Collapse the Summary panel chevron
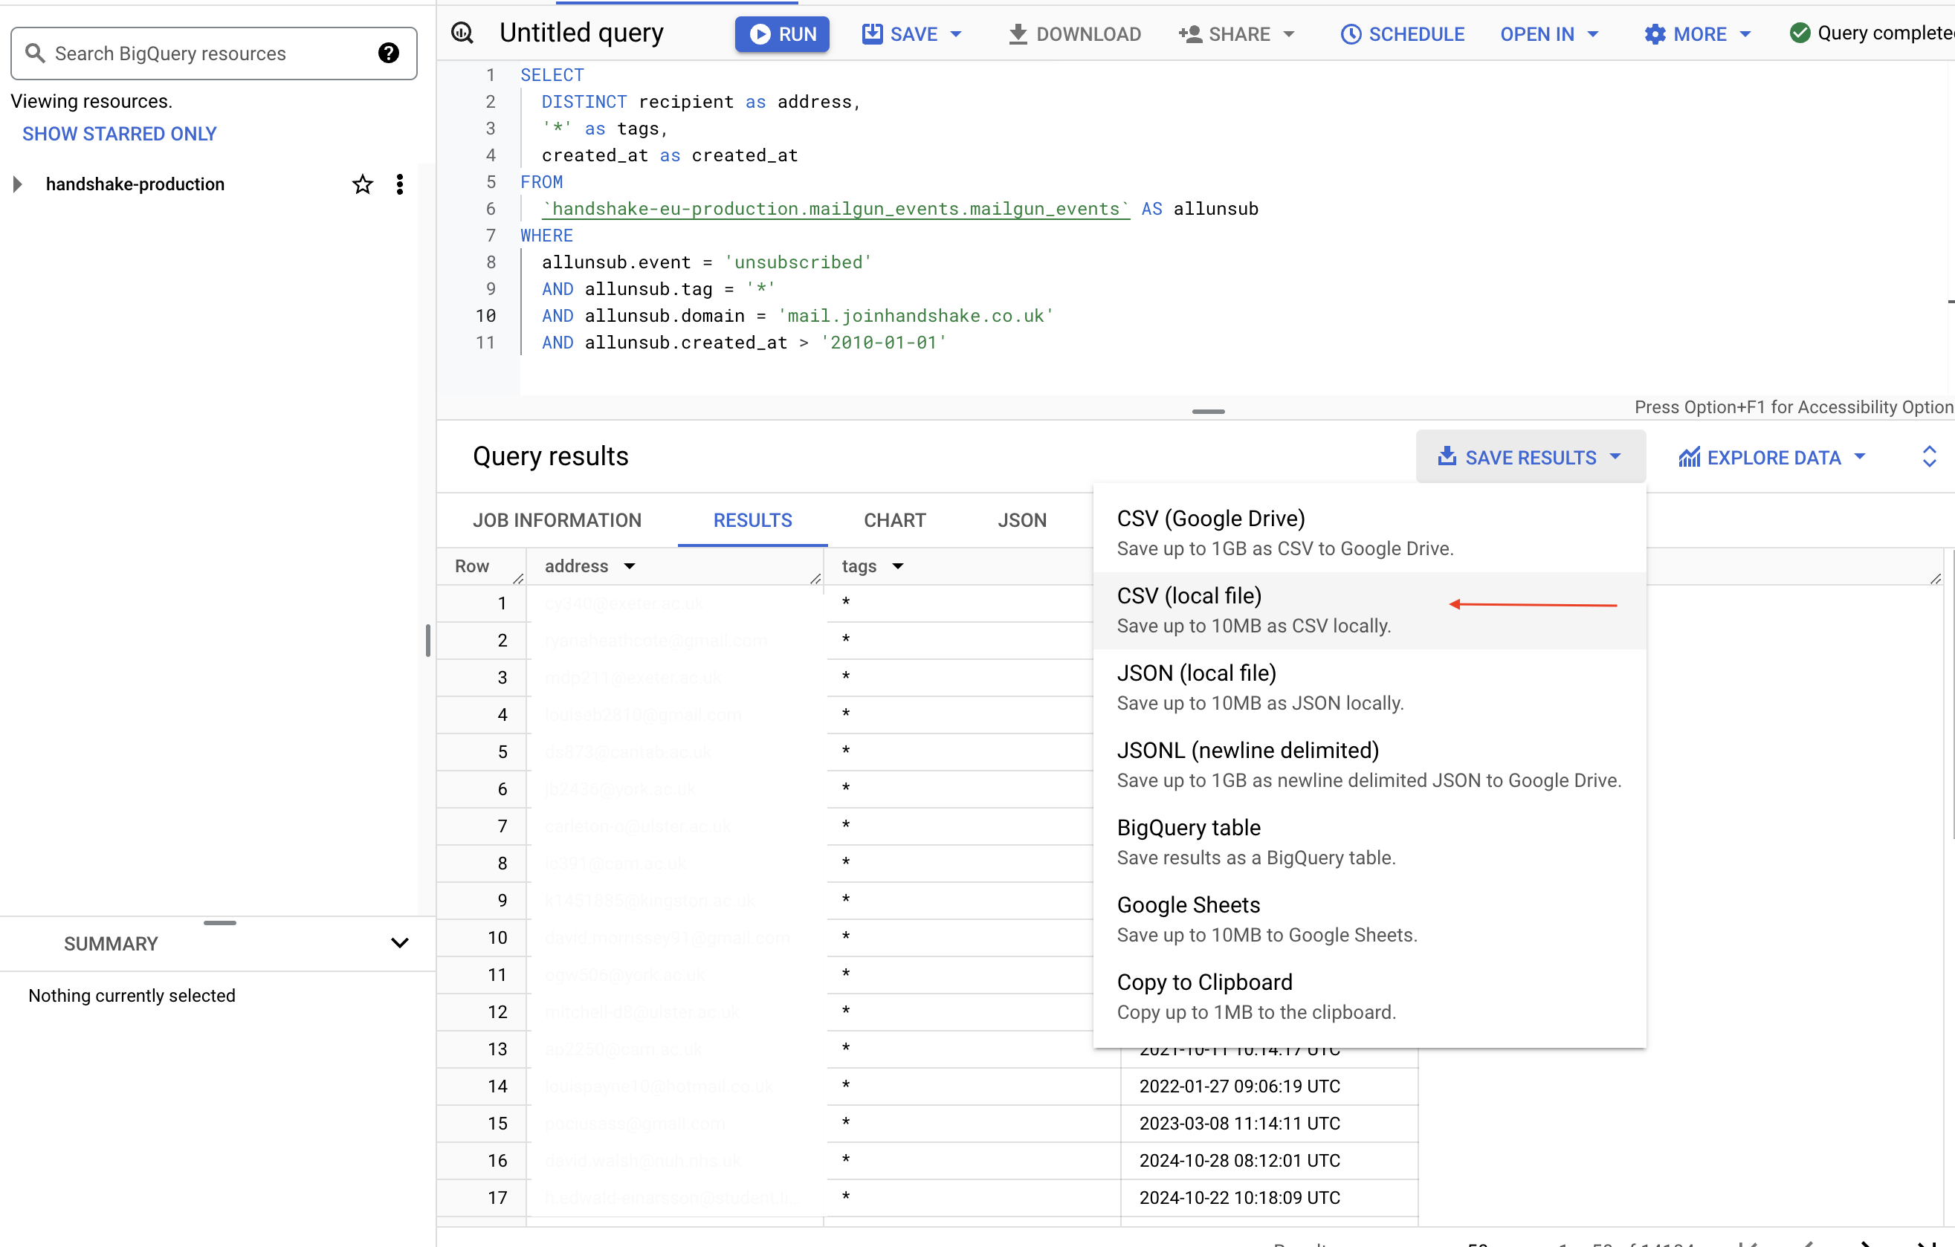 click(399, 942)
